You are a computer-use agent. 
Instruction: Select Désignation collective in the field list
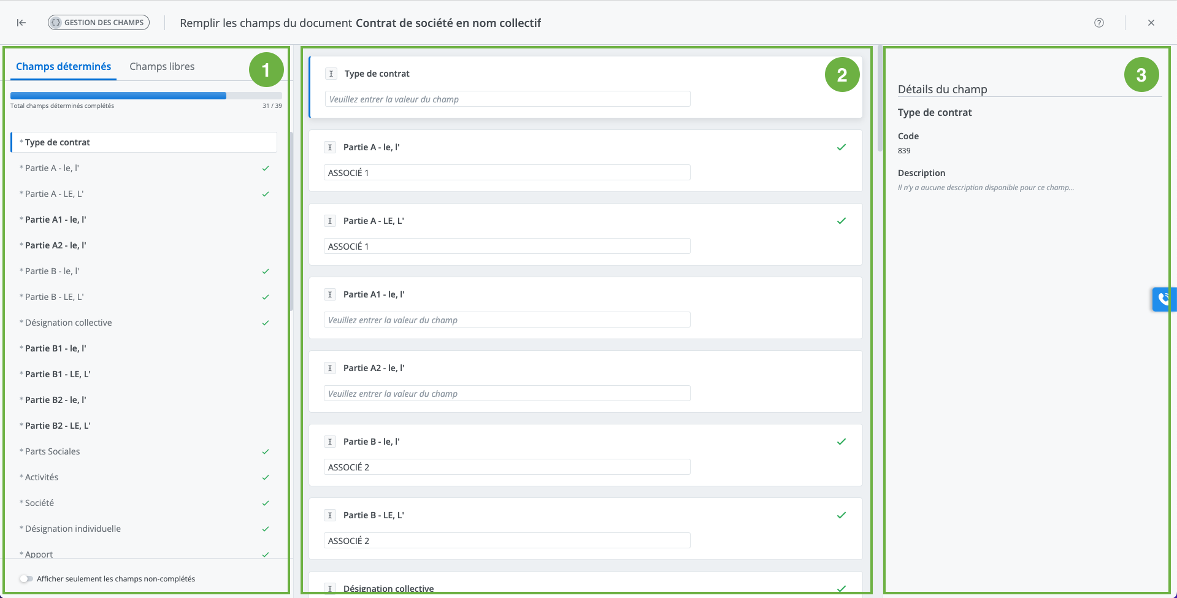[x=69, y=323]
